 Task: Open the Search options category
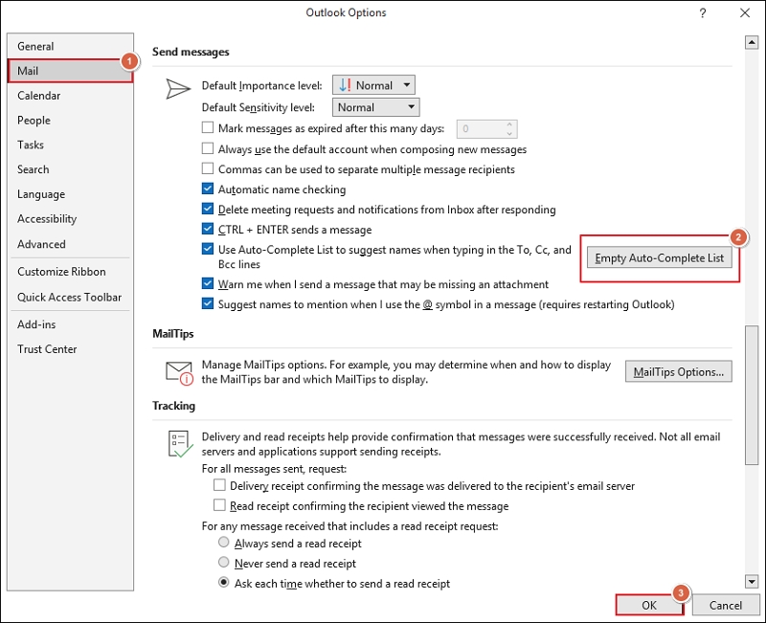tap(70, 169)
